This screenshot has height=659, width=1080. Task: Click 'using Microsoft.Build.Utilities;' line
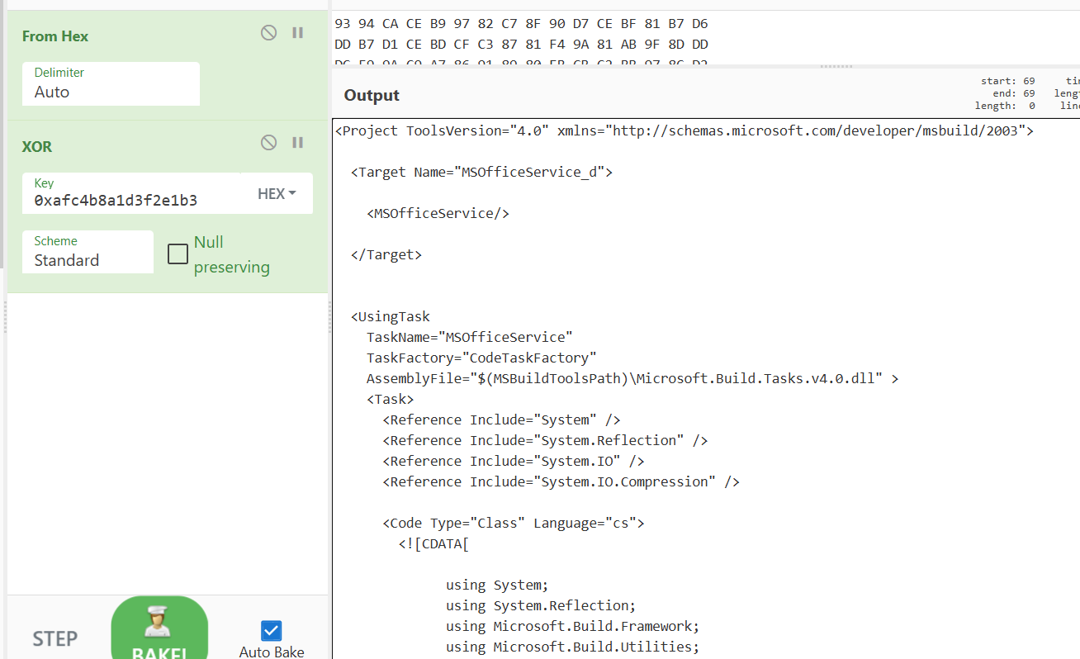tap(573, 647)
